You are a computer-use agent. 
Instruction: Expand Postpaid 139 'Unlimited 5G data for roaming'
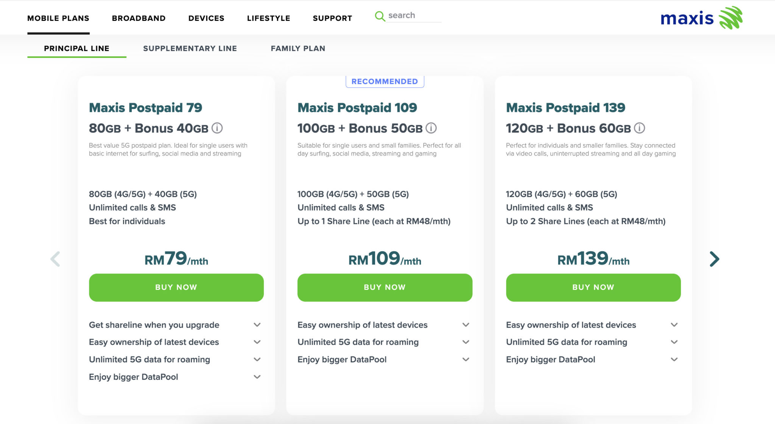[x=674, y=342]
